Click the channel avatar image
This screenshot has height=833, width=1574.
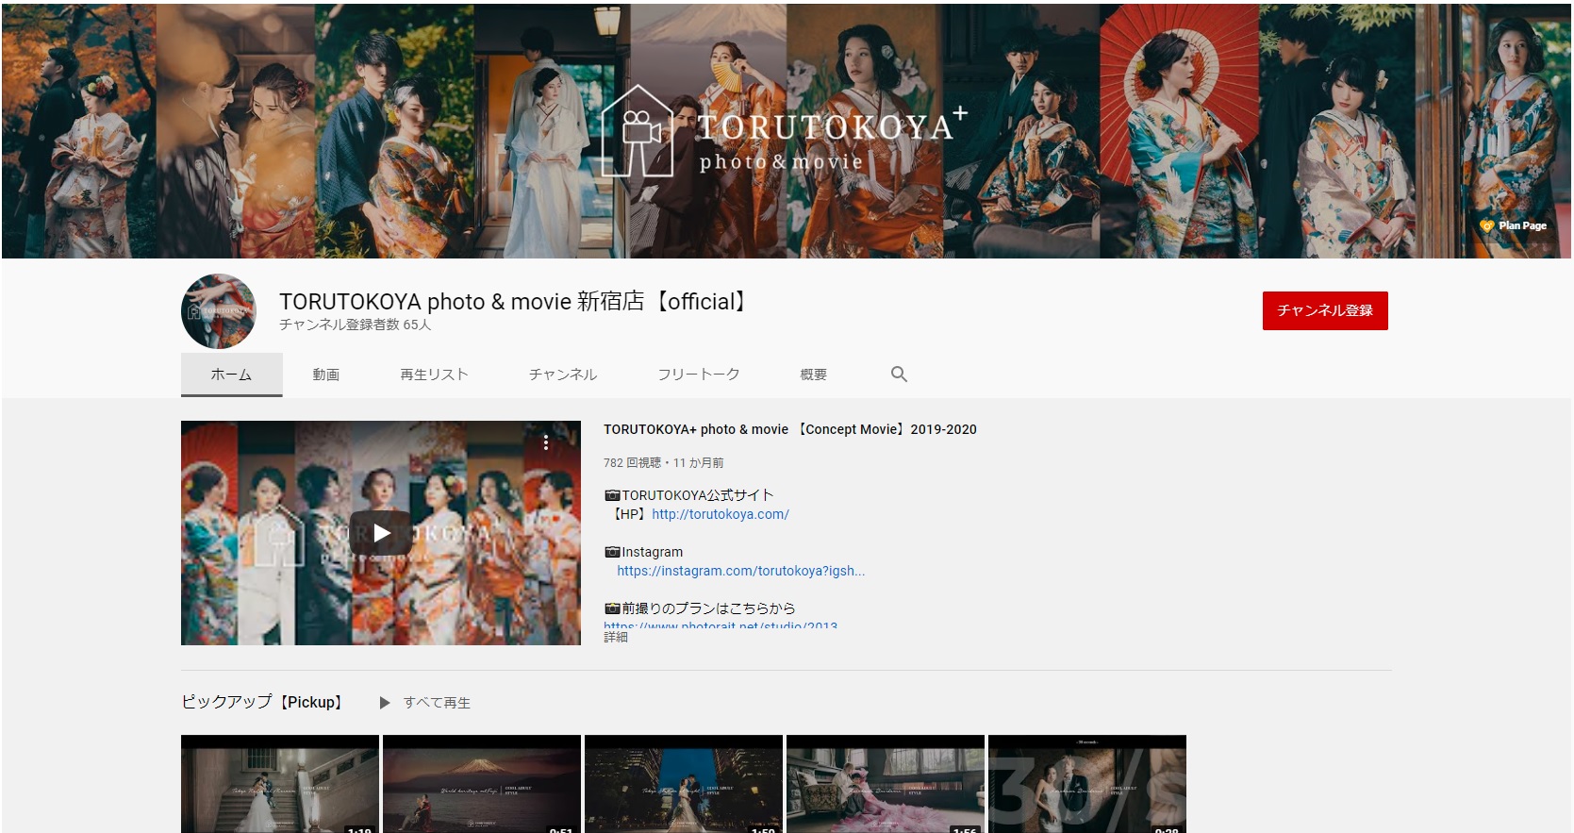point(219,311)
